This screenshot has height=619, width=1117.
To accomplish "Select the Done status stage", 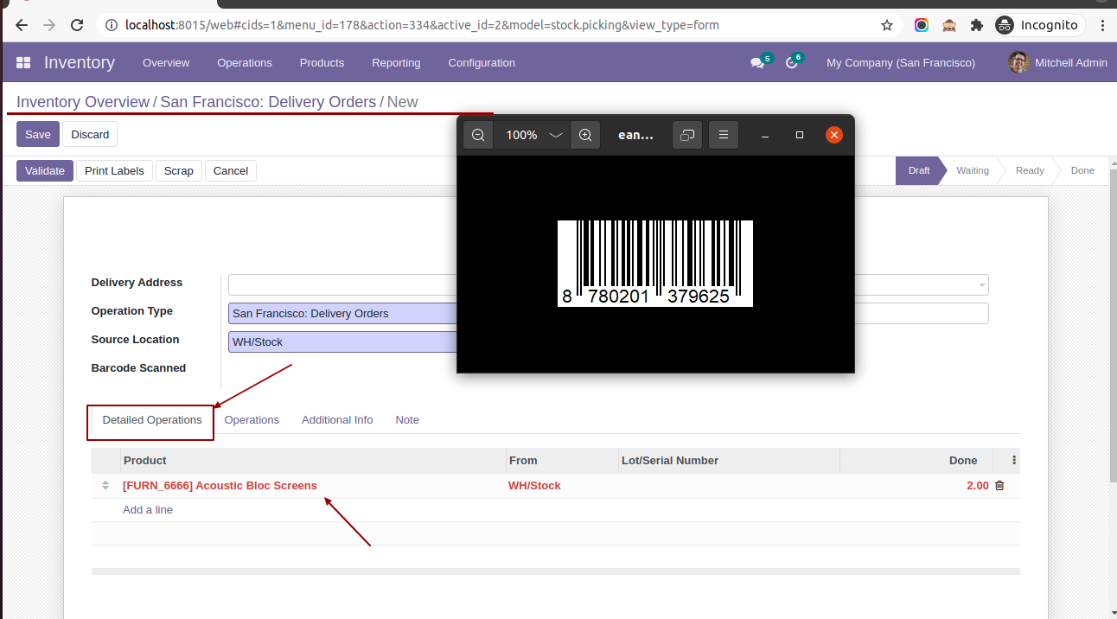I will coord(1082,170).
